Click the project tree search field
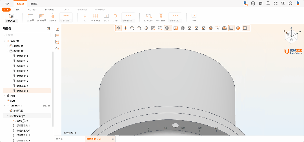Screen dimensions: 304x142 27,35
